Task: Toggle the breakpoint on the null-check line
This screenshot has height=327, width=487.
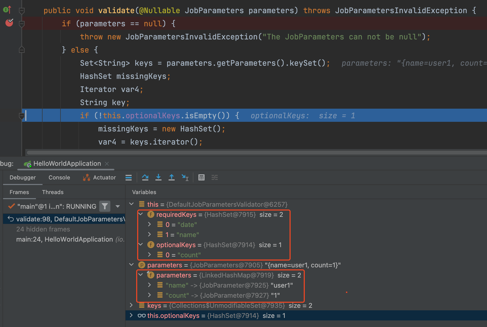Action: (x=9, y=23)
